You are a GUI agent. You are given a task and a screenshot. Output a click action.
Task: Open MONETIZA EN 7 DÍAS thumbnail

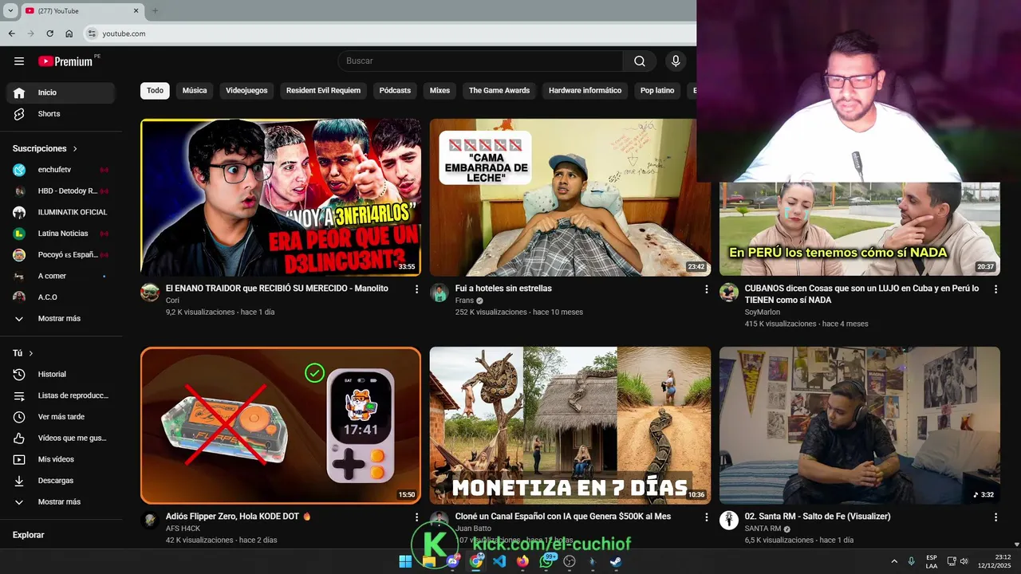tap(570, 426)
